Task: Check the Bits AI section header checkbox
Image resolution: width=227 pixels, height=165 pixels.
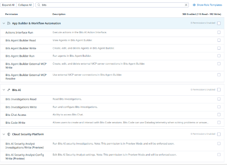Action: (x=219, y=90)
